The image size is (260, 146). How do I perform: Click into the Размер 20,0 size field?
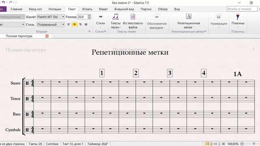[x=82, y=17]
